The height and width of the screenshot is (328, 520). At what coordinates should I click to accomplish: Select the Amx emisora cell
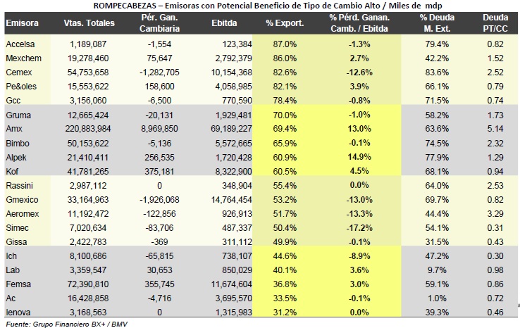coord(14,129)
